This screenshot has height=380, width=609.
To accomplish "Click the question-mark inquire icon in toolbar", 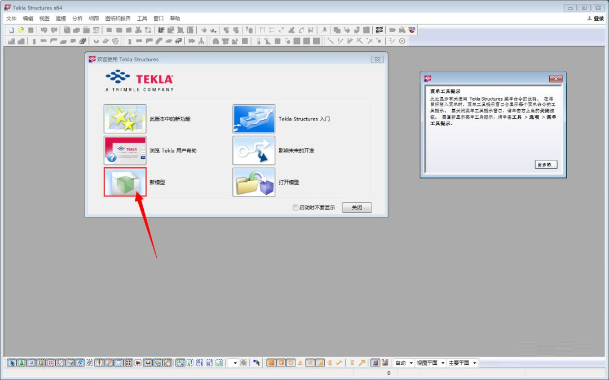I will coord(249,30).
